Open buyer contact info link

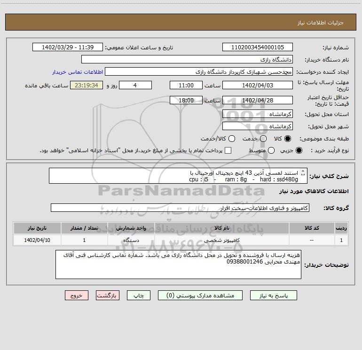pyautogui.click(x=78, y=72)
